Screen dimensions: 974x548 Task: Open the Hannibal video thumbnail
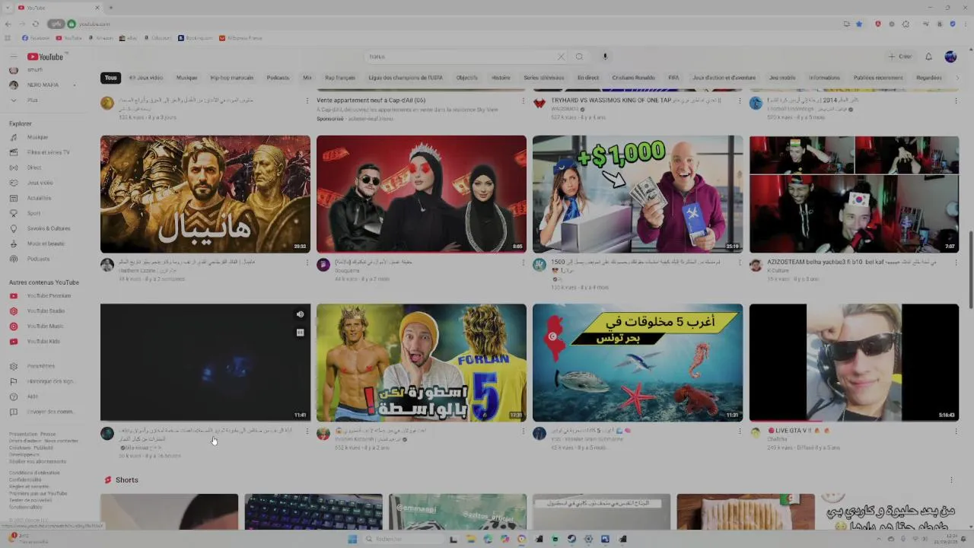point(205,194)
